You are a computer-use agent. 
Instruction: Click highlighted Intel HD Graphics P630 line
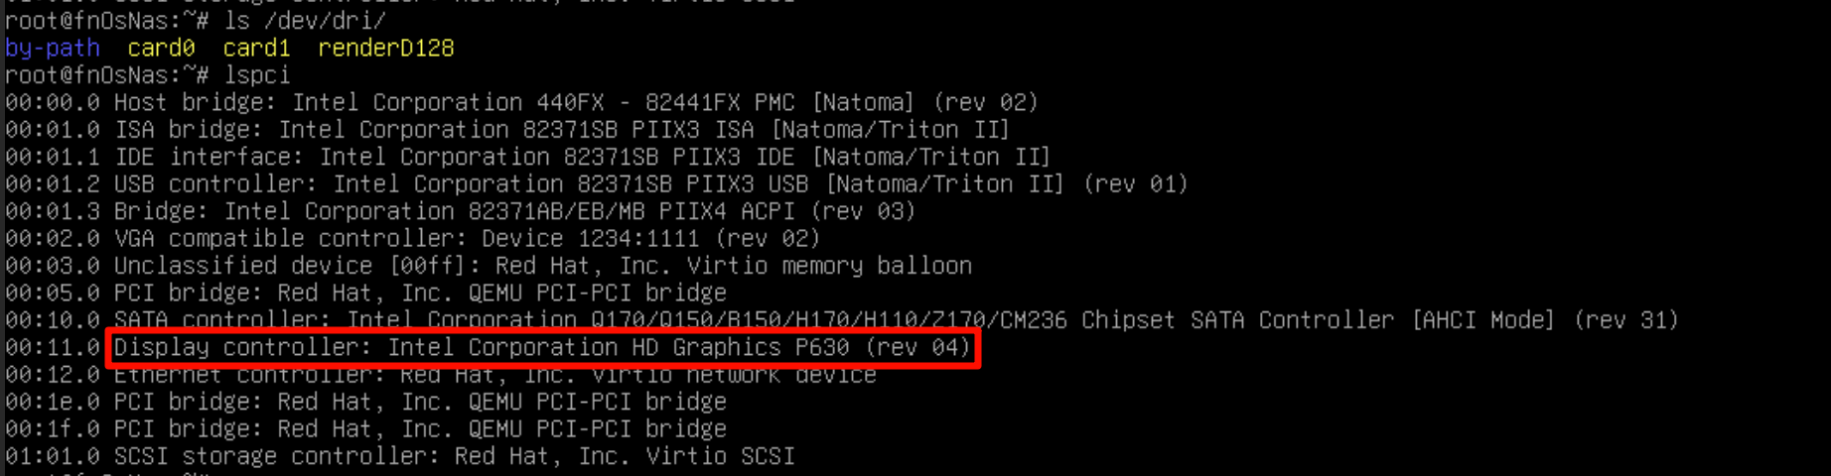pyautogui.click(x=542, y=347)
